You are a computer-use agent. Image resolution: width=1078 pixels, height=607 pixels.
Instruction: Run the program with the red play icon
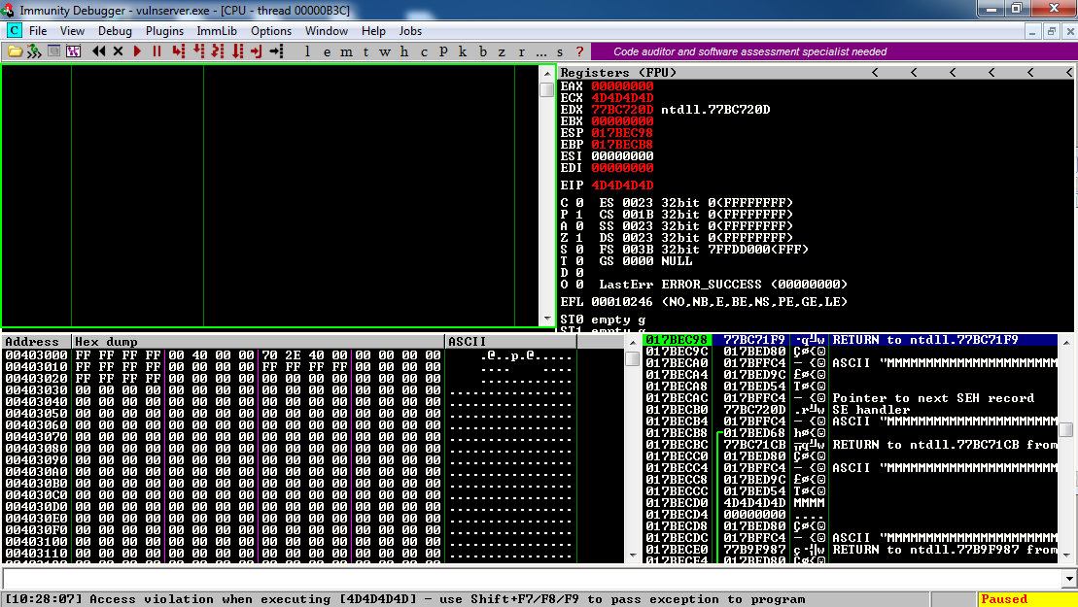[138, 51]
